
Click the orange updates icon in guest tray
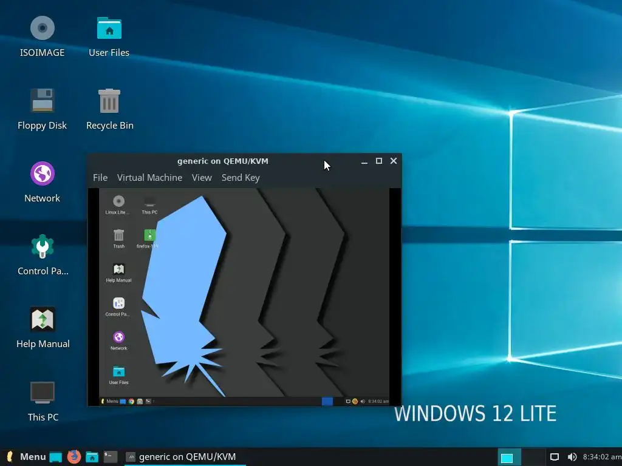[x=355, y=402]
